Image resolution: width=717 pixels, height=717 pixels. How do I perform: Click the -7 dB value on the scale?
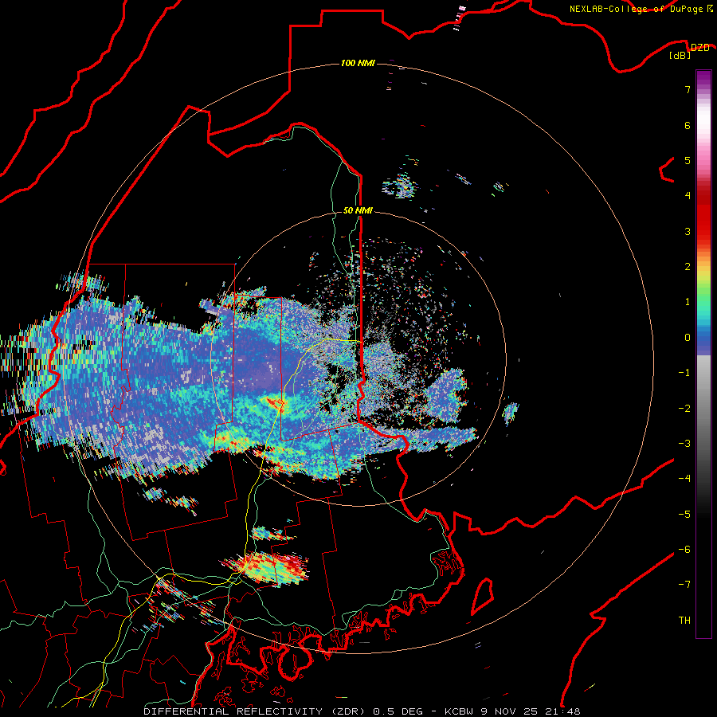coord(684,585)
